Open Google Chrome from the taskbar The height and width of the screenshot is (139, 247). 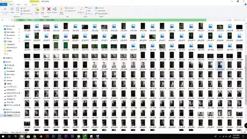pyautogui.click(x=34, y=136)
